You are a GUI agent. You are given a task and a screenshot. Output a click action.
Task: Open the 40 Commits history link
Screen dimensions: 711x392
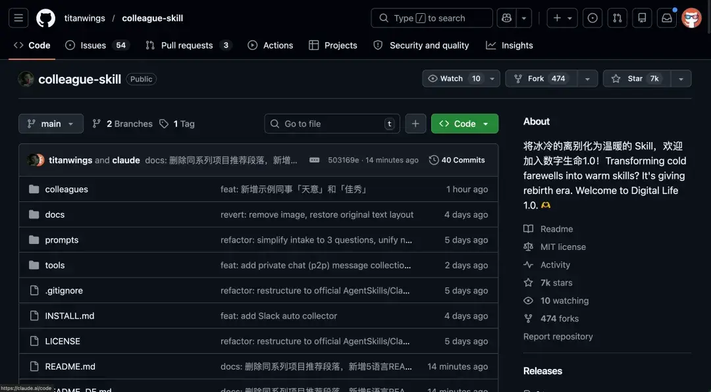click(x=457, y=160)
